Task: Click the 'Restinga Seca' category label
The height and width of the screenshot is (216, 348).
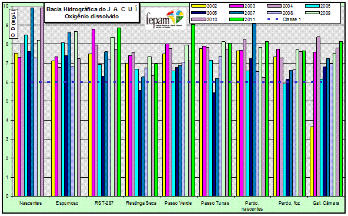Action: [141, 203]
